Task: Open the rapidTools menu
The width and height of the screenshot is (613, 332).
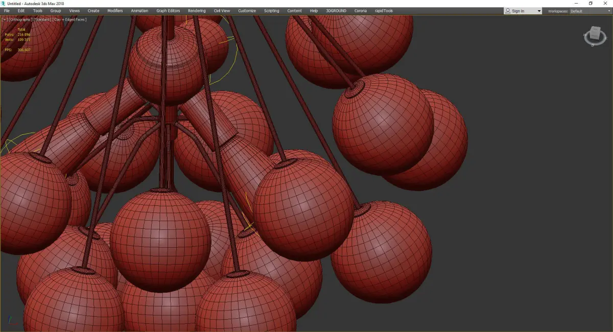Action: click(x=383, y=11)
